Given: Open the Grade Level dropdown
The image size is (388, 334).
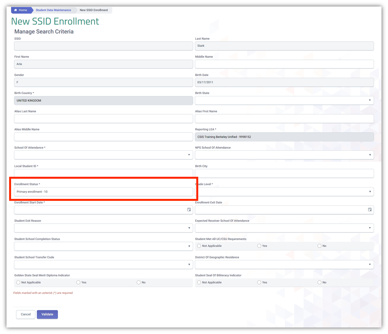Looking at the screenshot, I should [370, 191].
